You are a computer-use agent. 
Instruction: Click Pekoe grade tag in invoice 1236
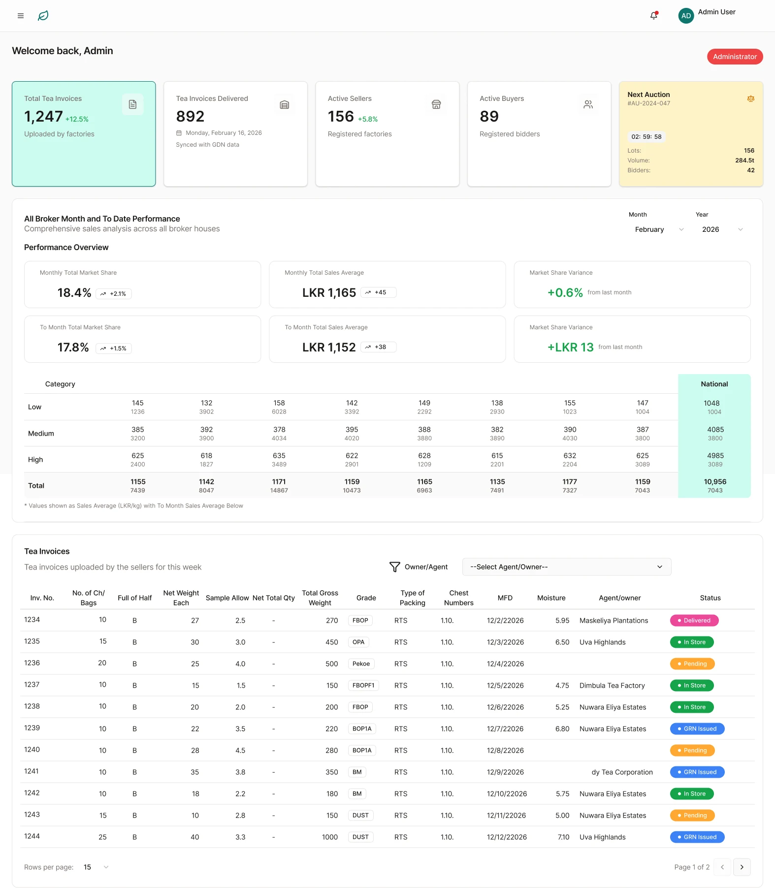[361, 664]
